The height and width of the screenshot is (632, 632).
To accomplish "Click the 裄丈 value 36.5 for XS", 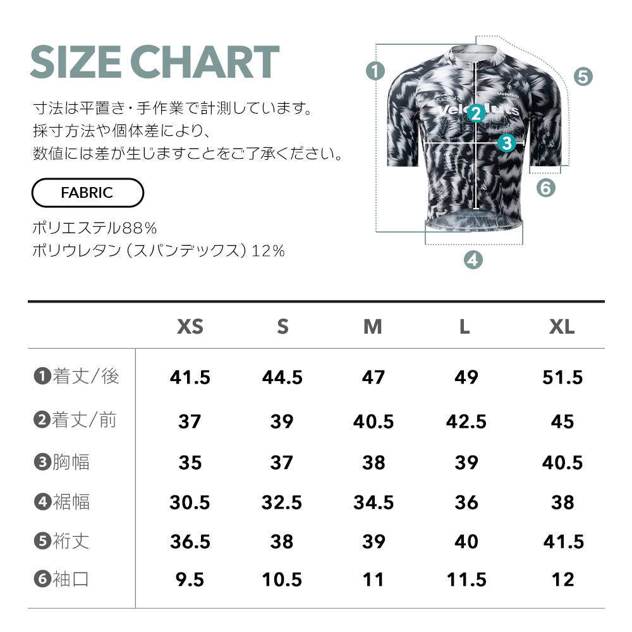I will (x=190, y=542).
